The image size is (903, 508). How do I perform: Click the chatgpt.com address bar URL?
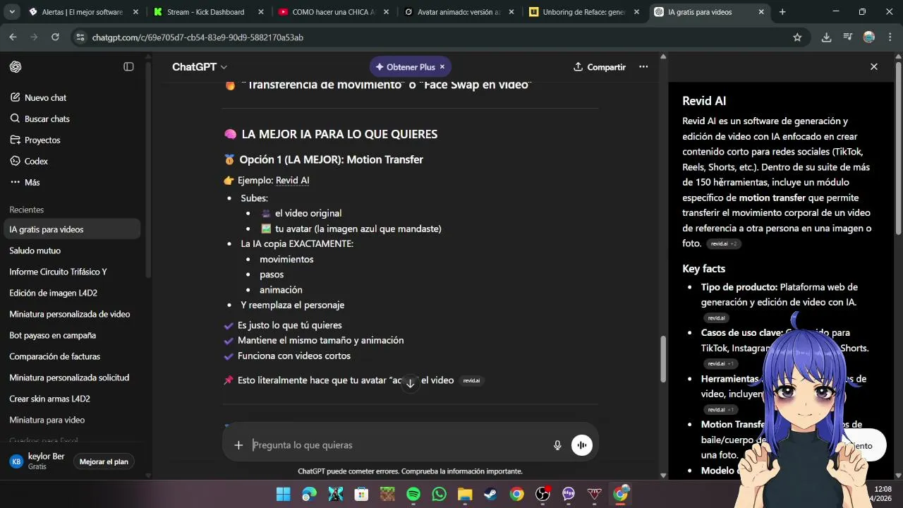coord(198,37)
